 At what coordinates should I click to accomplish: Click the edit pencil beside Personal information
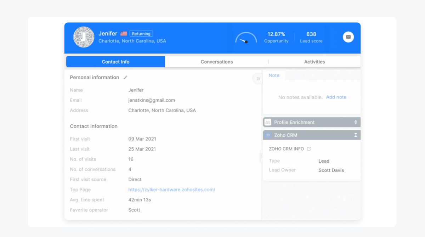coord(125,77)
